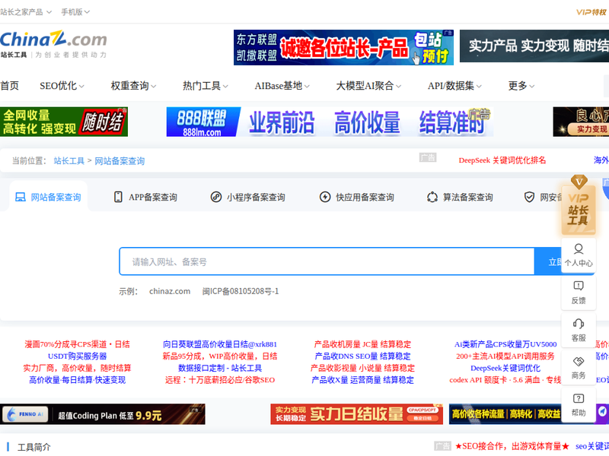This screenshot has width=609, height=456.
Task: Open the 超值Coding Plan 9.9元 banner
Action: tap(103, 414)
